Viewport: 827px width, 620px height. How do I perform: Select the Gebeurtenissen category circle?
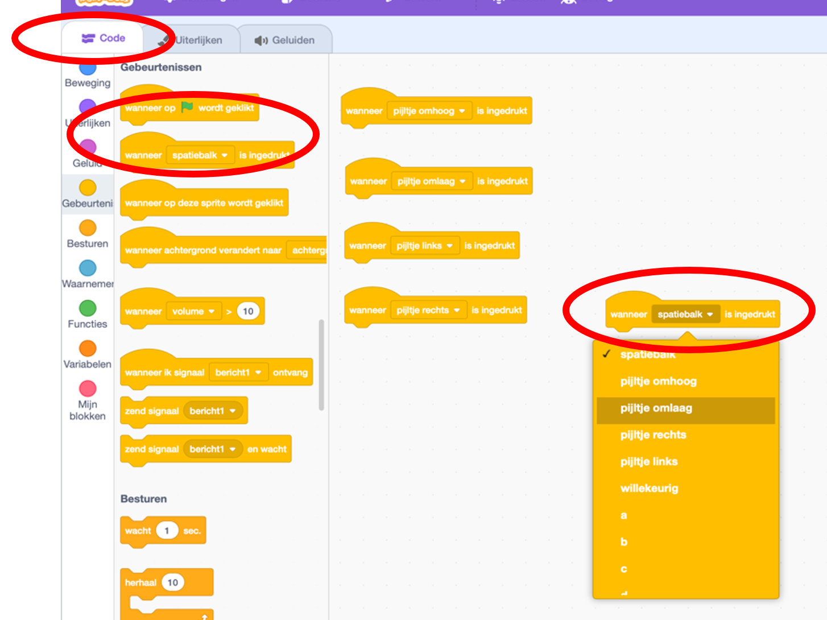point(88,188)
